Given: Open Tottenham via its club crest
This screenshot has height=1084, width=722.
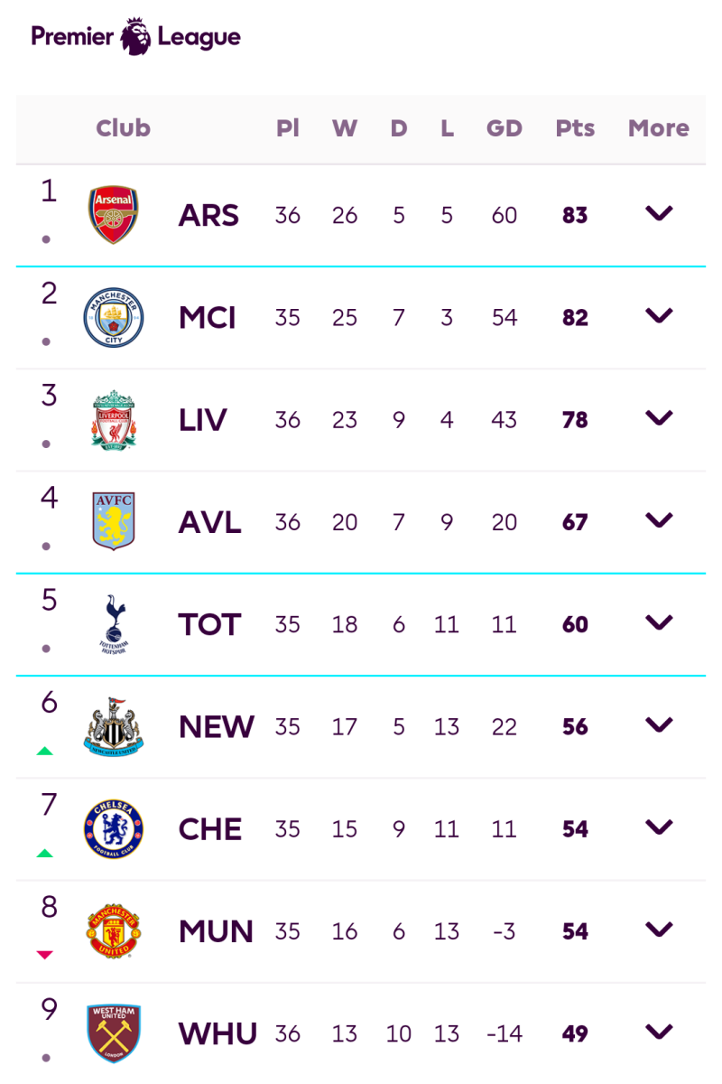Looking at the screenshot, I should coord(113,623).
